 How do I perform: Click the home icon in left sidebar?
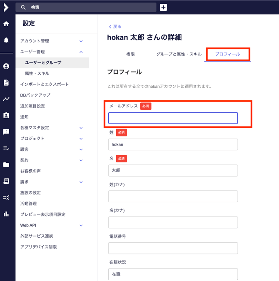coord(6,24)
